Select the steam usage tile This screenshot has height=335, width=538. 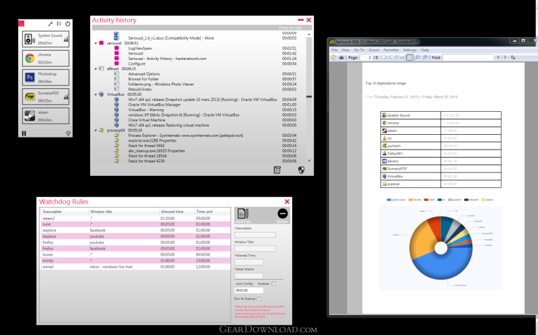click(46, 116)
